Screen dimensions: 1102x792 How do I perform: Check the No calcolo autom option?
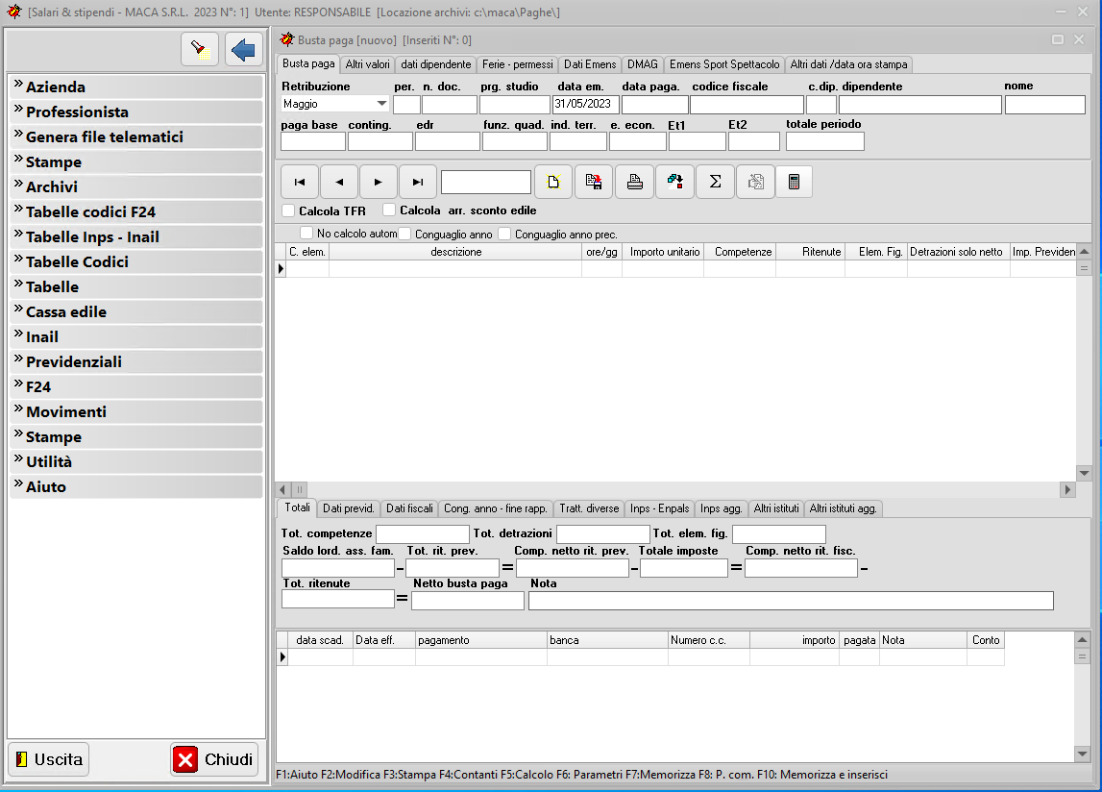point(306,234)
